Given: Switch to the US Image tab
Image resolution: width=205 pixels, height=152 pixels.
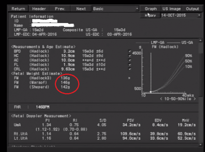Looking at the screenshot, I should pyautogui.click(x=171, y=9).
